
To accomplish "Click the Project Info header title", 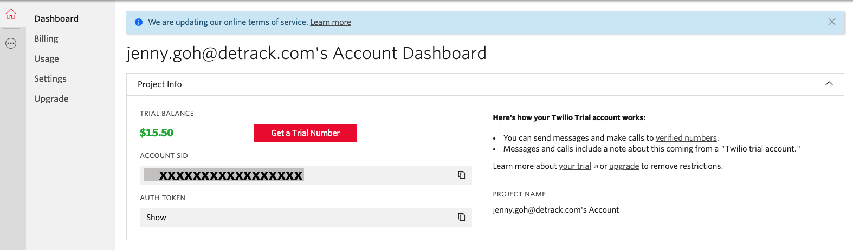I will tap(160, 84).
